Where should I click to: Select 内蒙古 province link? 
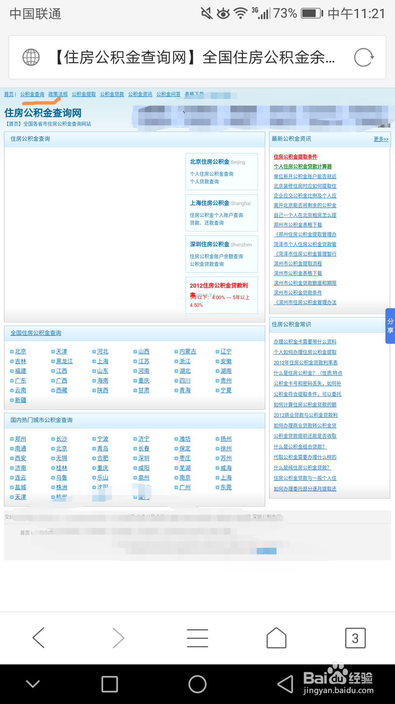pos(188,351)
